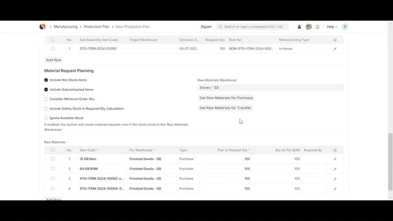Viewport: 393px width, 221px height.
Task: Click Required Qty 100 in sub assembly row
Action: (x=214, y=48)
